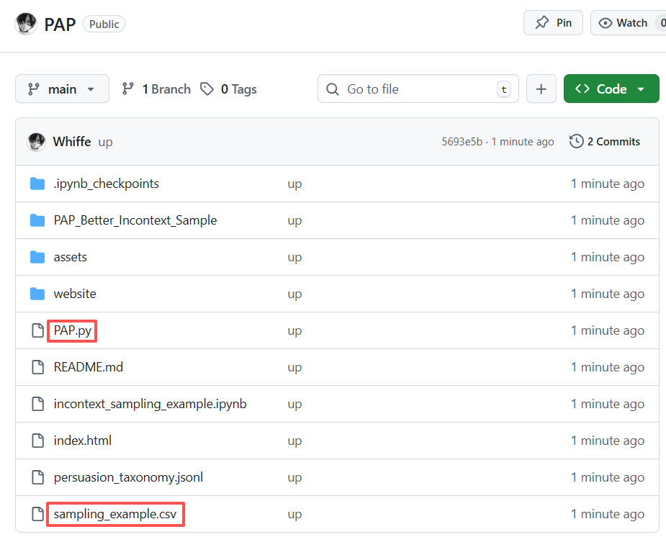This screenshot has height=537, width=666.
Task: Open the sampling_example.csv file
Action: pos(114,514)
